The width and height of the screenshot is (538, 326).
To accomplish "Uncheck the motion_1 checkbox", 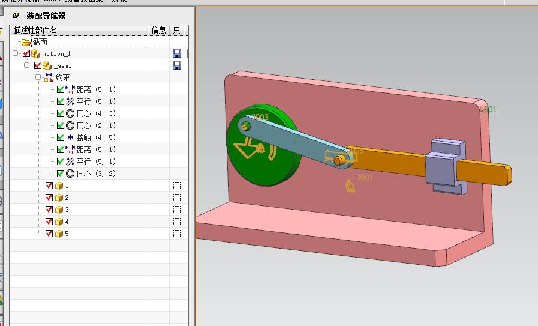I will click(x=26, y=53).
